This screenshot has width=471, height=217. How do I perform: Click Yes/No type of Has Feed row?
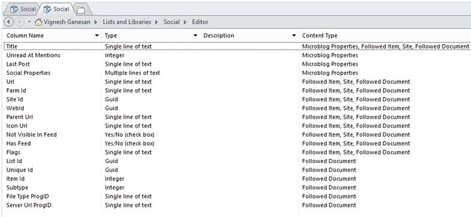click(130, 143)
